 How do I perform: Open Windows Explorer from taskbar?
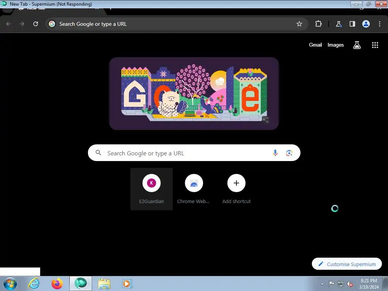(104, 283)
